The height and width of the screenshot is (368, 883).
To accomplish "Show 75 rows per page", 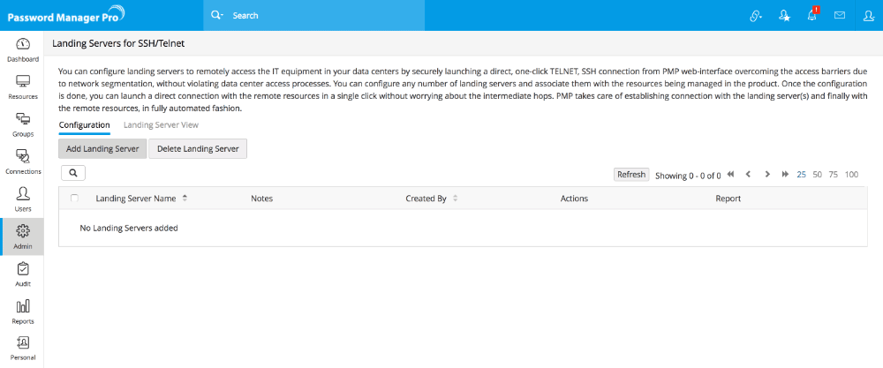I will 834,175.
